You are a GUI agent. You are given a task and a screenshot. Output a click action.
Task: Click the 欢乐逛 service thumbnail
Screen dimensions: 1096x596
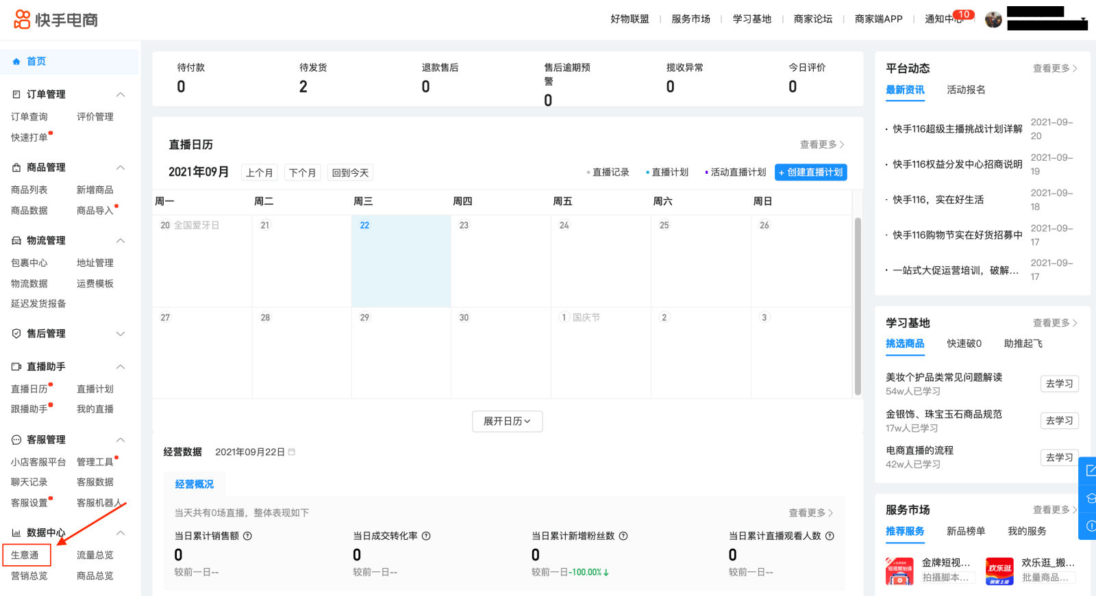point(999,571)
